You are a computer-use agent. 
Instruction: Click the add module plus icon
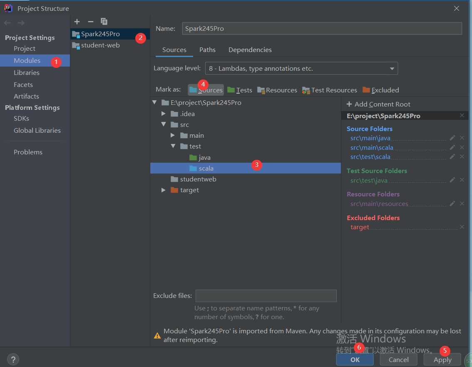[x=77, y=22]
